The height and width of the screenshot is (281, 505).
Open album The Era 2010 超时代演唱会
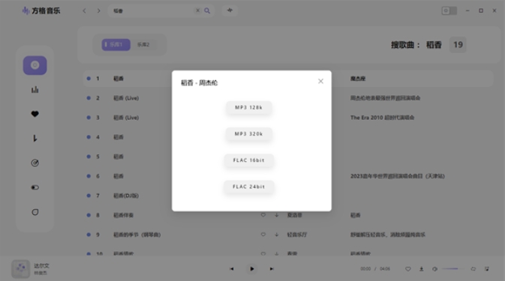pyautogui.click(x=382, y=118)
